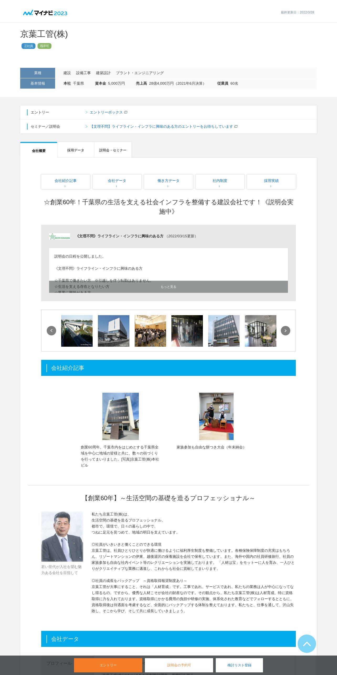
Task: Click the 既卒可 tag badge
Action: point(44,46)
